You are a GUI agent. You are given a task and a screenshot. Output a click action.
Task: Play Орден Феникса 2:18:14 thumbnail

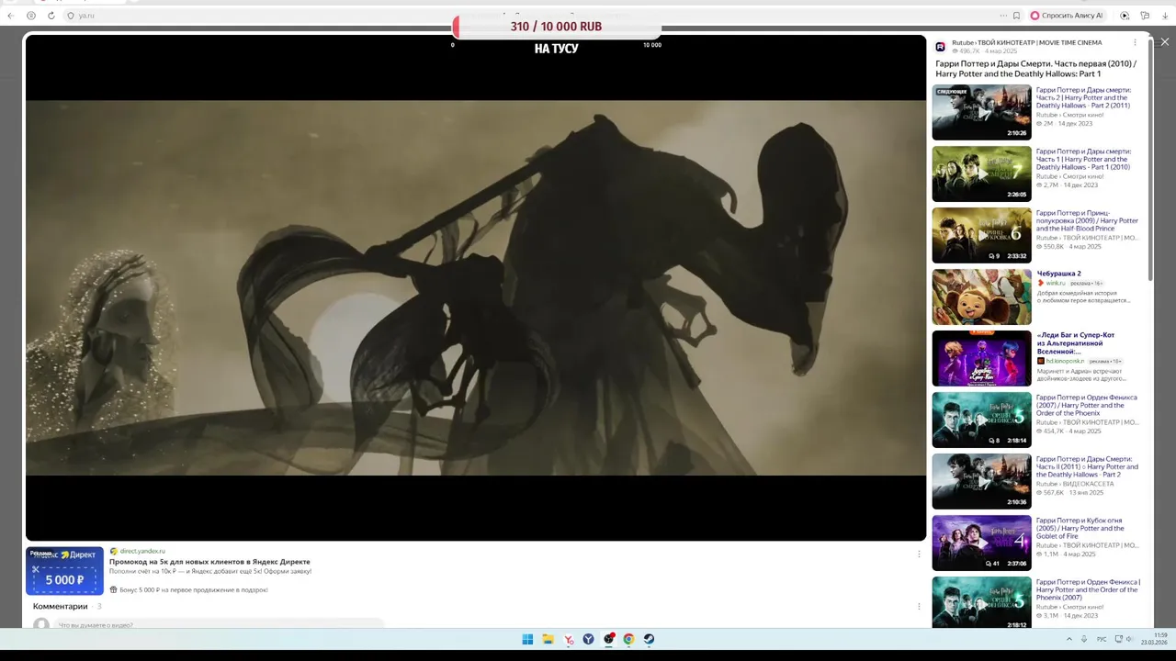pos(981,420)
